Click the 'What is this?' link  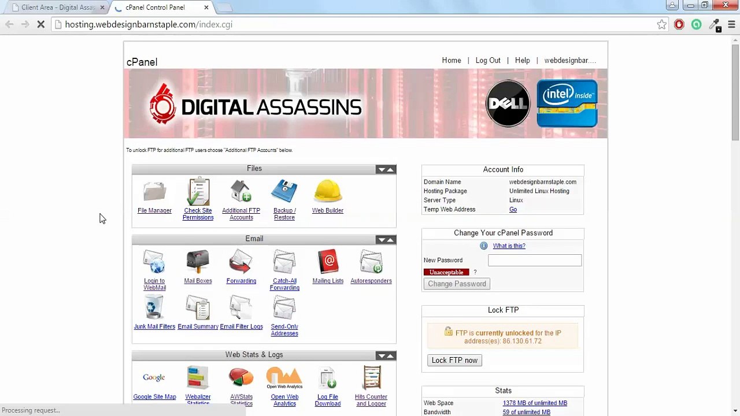tap(509, 246)
